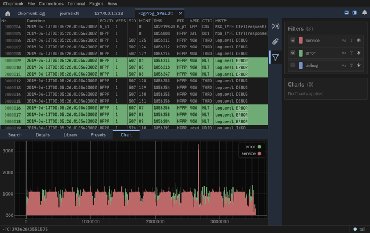Toggle regex option for debug filter
This screenshot has width=370, height=233.
(x=358, y=65)
